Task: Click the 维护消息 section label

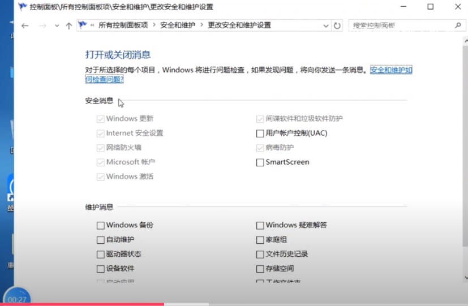Action: [99, 207]
